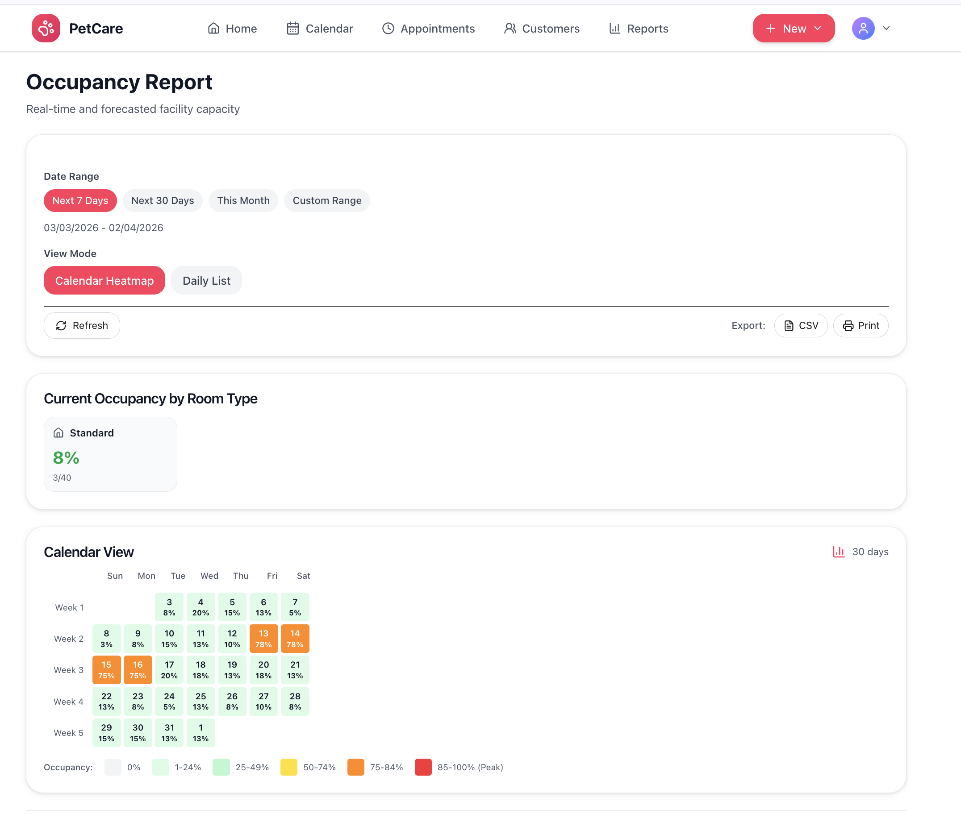Click the bar chart icon beside 30 days
Viewport: 961px width, 814px height.
pyautogui.click(x=839, y=552)
